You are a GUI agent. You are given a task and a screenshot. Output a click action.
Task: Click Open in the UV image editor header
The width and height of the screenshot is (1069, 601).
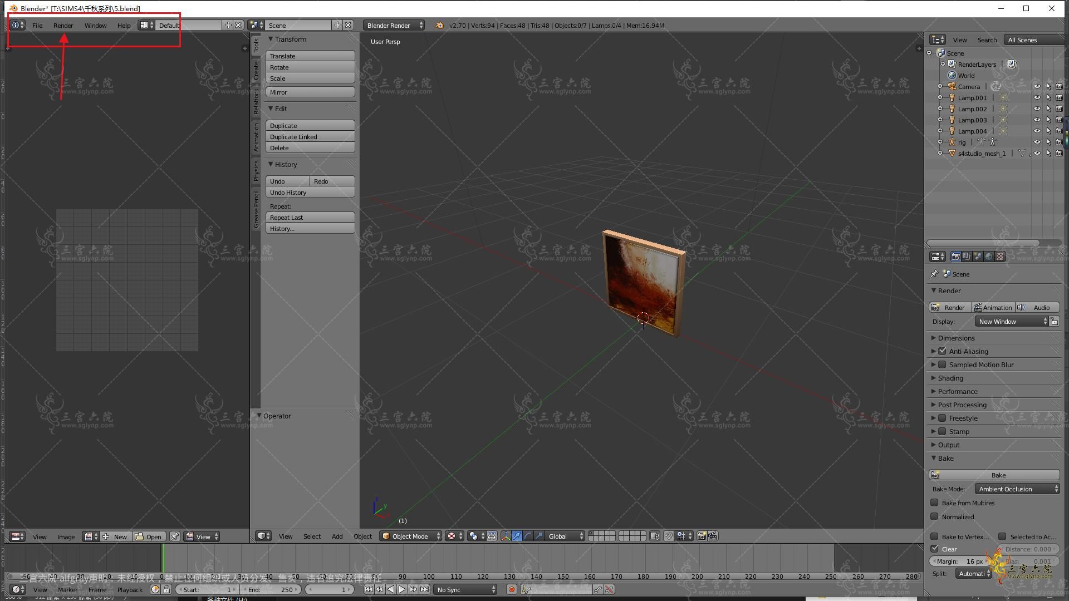click(x=149, y=537)
